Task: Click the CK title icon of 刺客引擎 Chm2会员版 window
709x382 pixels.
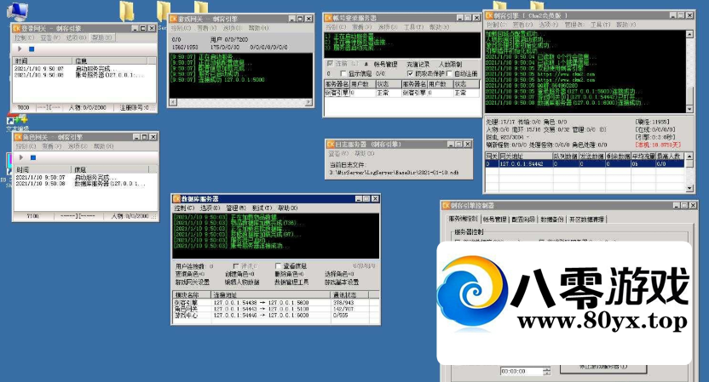Action: point(489,16)
